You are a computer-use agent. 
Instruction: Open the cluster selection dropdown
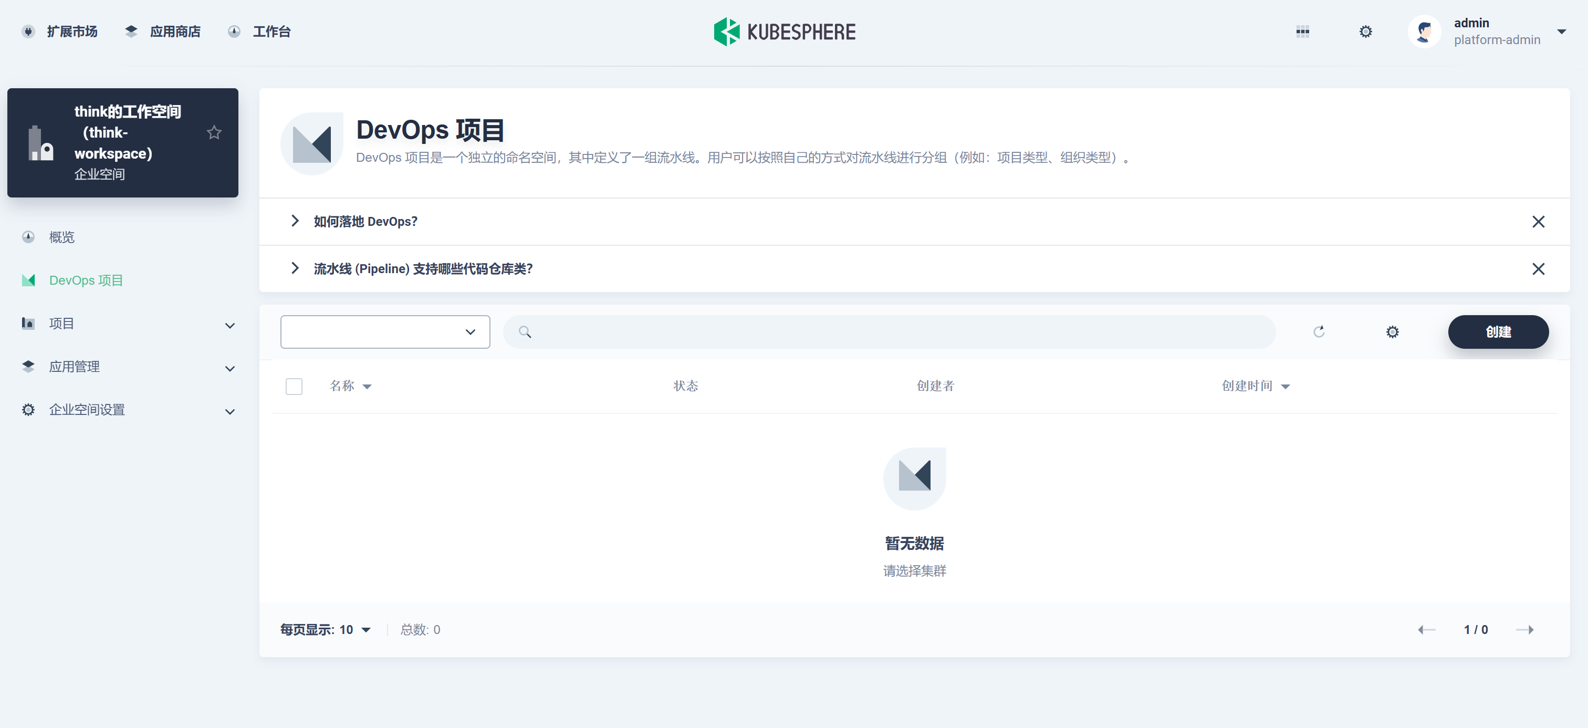(x=385, y=331)
